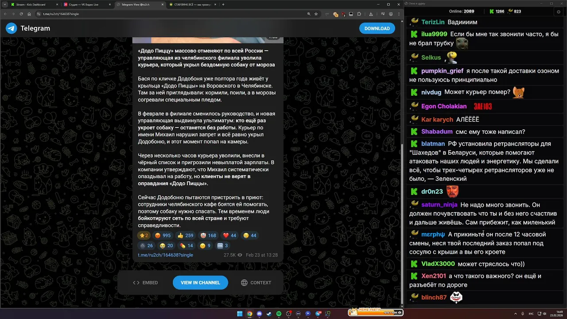Image resolution: width=567 pixels, height=319 pixels.
Task: Click username blatman in chat
Action: (433, 144)
